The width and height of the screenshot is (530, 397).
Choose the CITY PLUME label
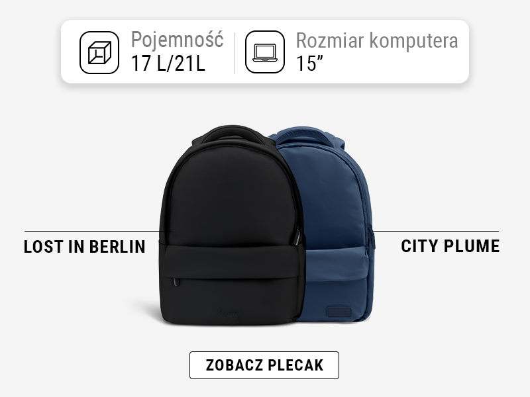pyautogui.click(x=450, y=245)
